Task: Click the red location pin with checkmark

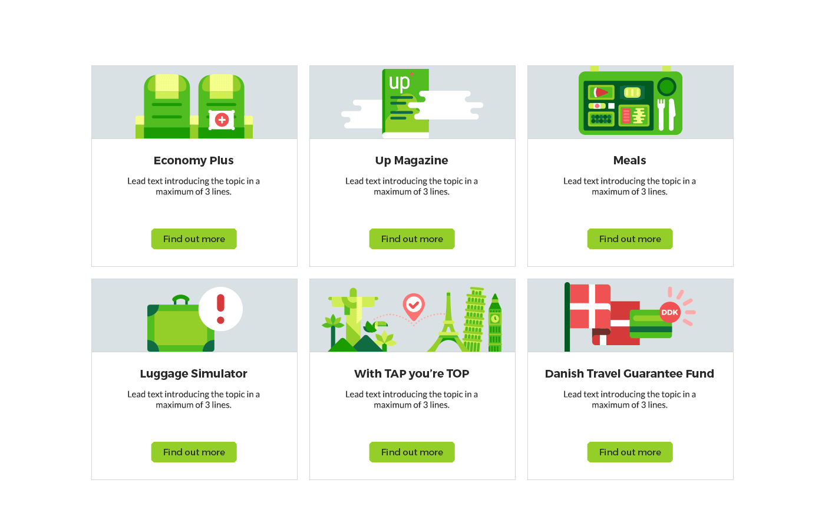Action: [x=414, y=306]
